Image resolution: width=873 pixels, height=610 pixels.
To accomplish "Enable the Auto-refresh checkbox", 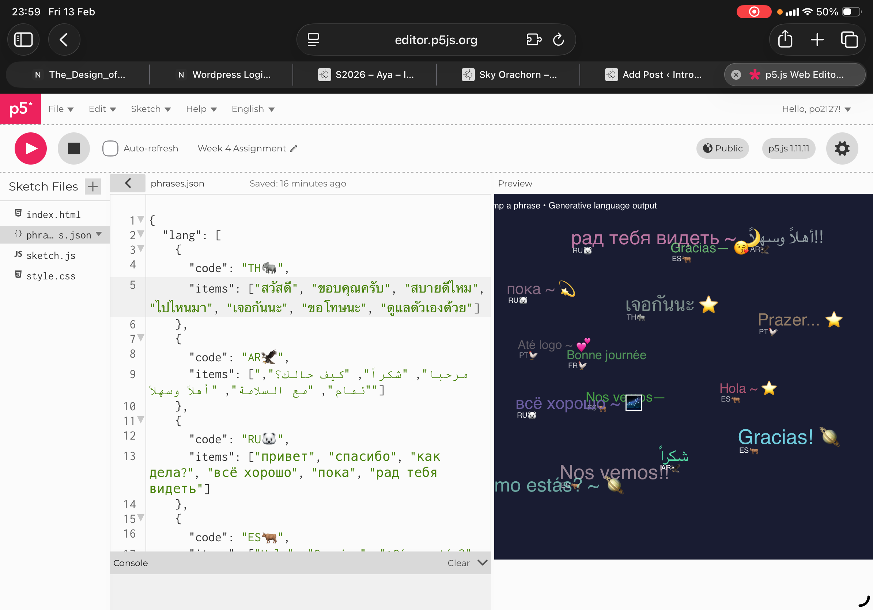I will tap(110, 148).
